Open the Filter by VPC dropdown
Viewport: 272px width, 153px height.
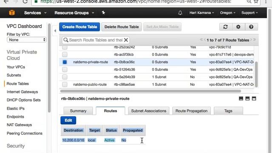coord(26,40)
